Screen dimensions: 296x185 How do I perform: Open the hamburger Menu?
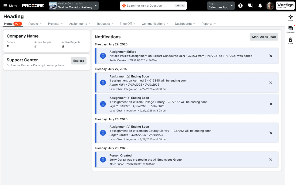[x=10, y=5]
